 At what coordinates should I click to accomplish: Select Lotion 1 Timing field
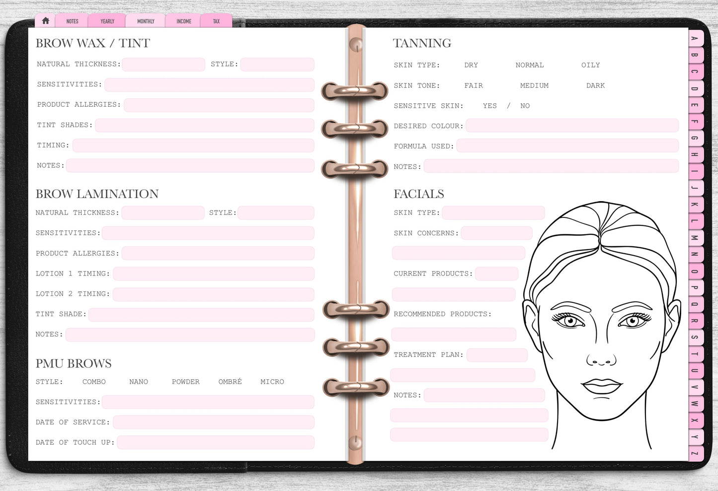pyautogui.click(x=213, y=274)
